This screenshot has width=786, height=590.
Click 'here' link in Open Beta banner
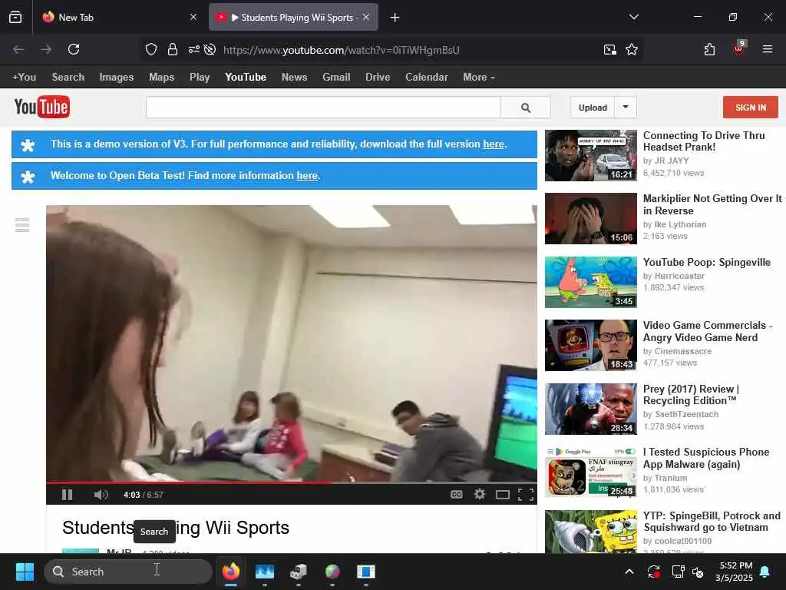pos(307,176)
